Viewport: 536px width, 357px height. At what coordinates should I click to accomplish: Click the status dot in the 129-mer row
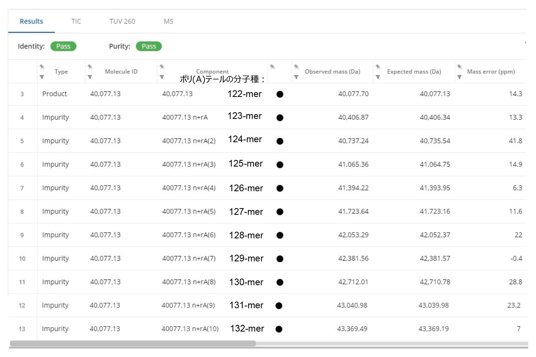280,259
